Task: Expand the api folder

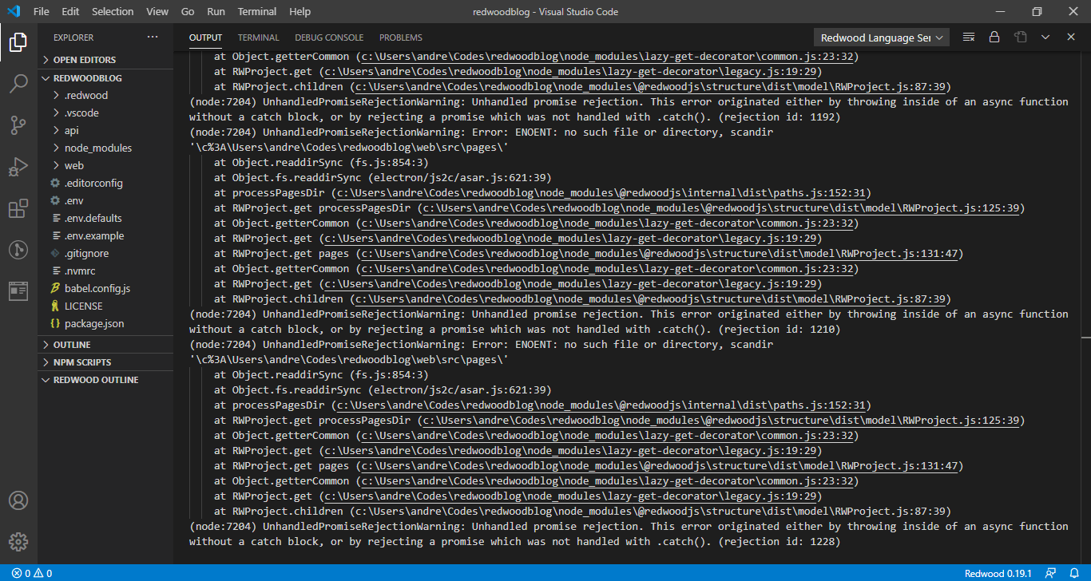Action: [x=105, y=131]
